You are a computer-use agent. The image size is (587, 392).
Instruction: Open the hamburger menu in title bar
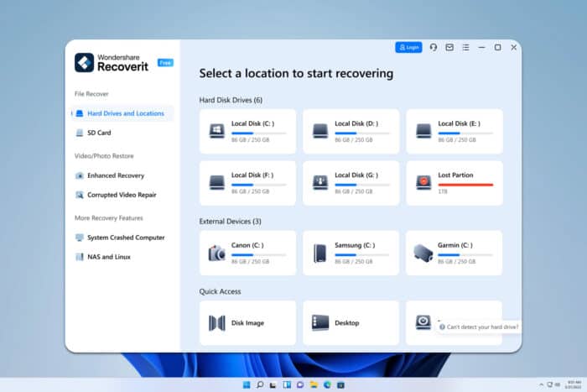click(x=465, y=47)
